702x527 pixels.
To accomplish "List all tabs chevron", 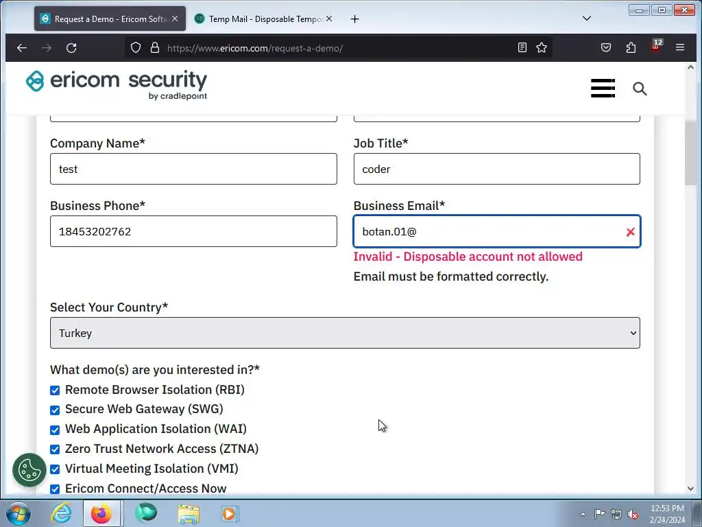I will 587,19.
